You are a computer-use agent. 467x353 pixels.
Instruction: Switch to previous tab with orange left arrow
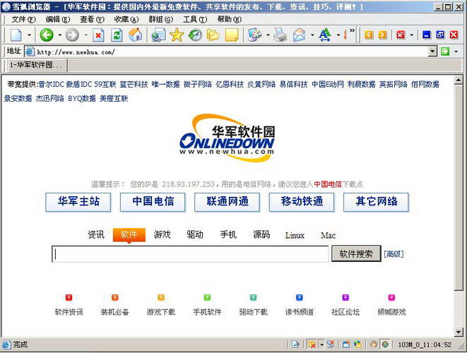tap(369, 35)
